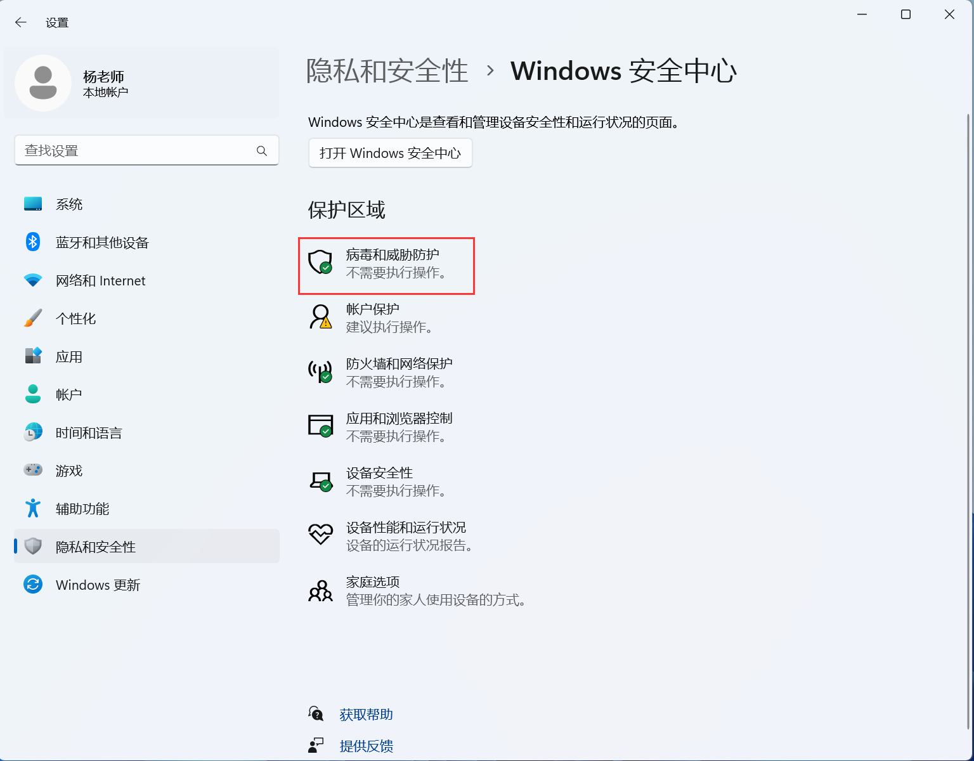Click the laptop icon for 设备安全性
Screen dimensions: 974x761
click(320, 481)
